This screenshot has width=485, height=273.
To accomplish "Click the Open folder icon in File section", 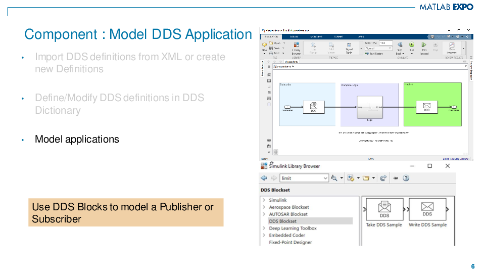I will [x=271, y=43].
